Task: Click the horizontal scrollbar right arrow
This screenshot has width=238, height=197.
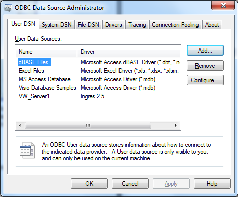Action: tap(176, 125)
